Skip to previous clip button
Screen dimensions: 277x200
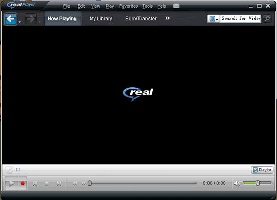coord(35,184)
